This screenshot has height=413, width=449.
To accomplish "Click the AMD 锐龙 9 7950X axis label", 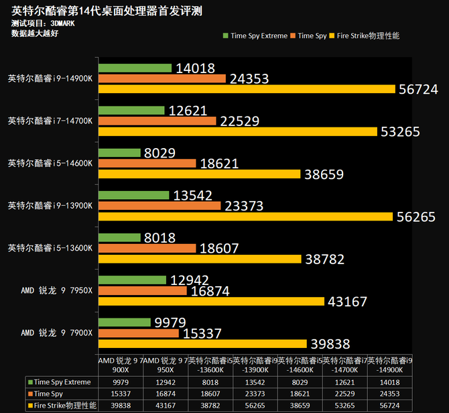I will click(57, 290).
